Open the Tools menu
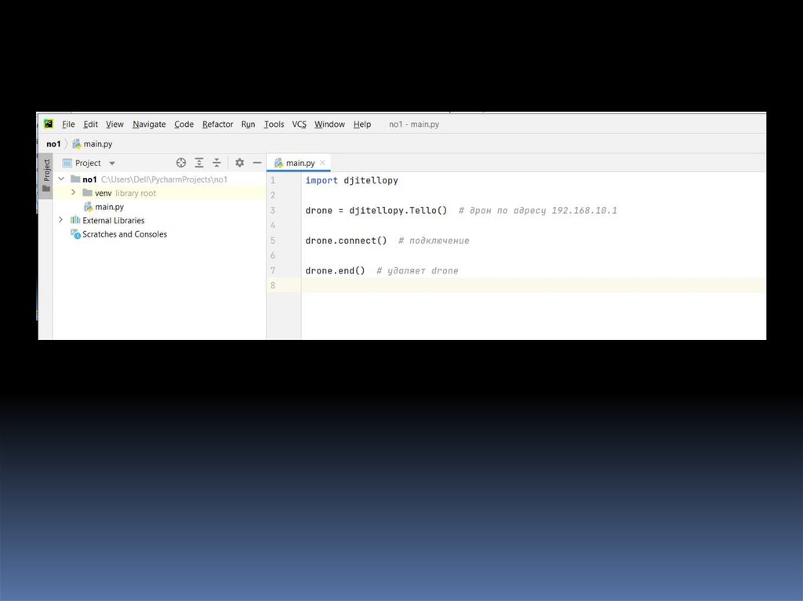803x601 pixels. (x=274, y=124)
